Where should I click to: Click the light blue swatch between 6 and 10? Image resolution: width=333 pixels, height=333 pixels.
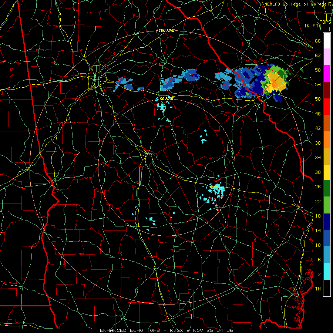(327, 255)
